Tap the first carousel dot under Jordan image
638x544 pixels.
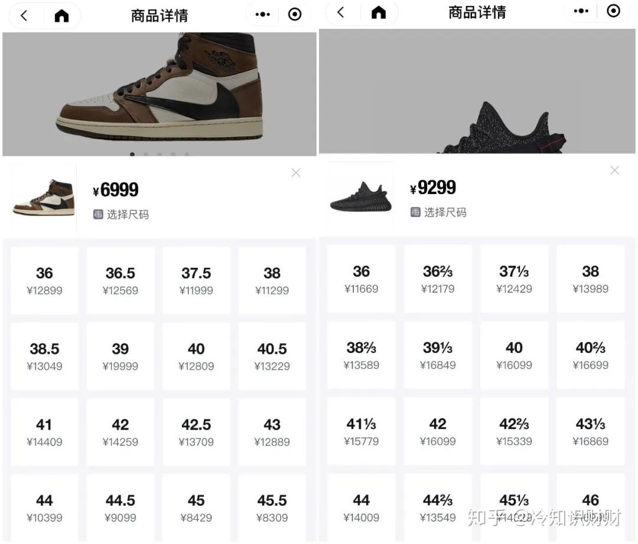click(x=132, y=155)
